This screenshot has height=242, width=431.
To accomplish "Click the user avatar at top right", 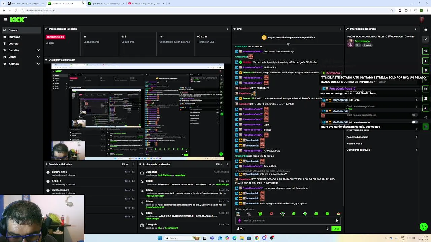I will tap(422, 20).
